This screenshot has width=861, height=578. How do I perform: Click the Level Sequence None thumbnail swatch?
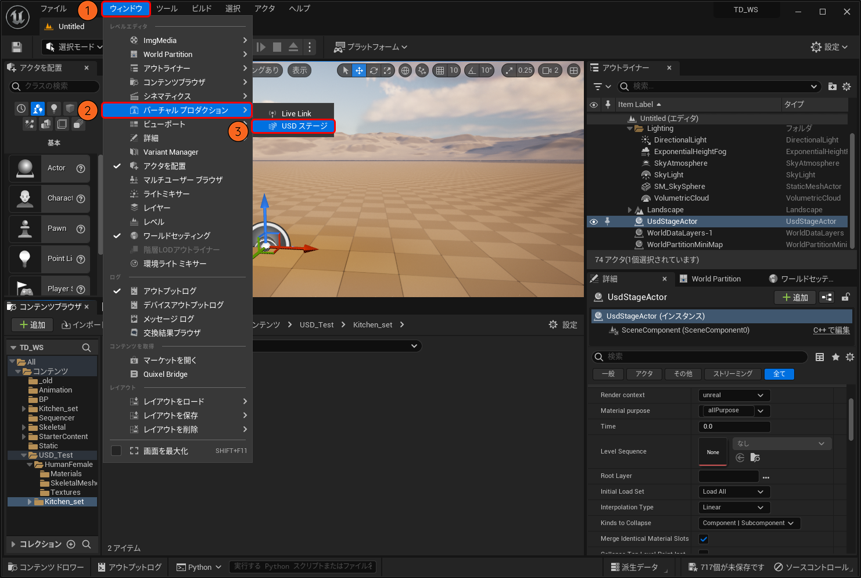coord(713,452)
